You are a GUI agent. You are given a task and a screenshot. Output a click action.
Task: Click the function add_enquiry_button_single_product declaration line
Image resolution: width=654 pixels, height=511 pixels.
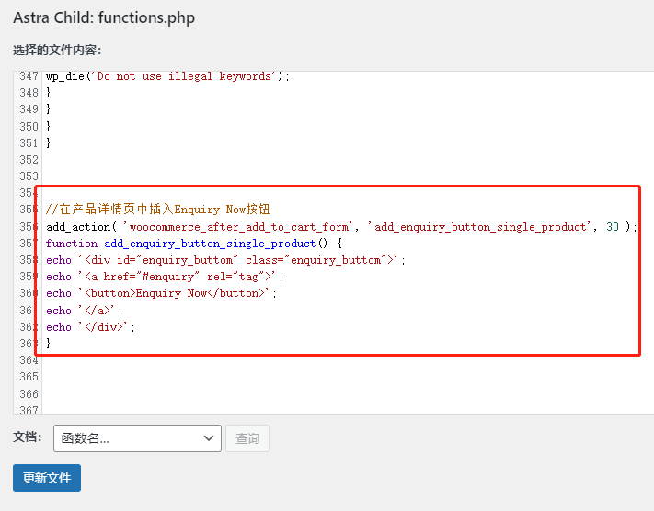coord(193,244)
